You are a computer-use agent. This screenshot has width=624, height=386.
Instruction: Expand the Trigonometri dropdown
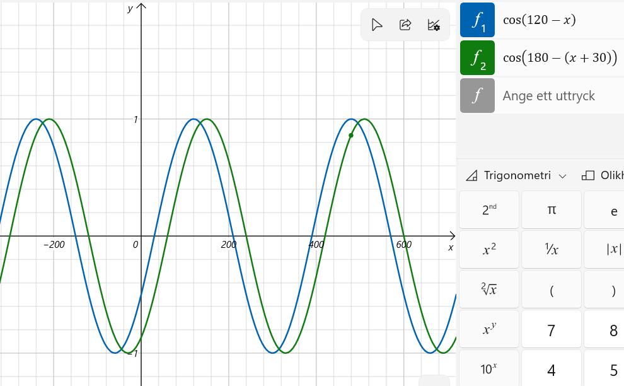pyautogui.click(x=516, y=175)
